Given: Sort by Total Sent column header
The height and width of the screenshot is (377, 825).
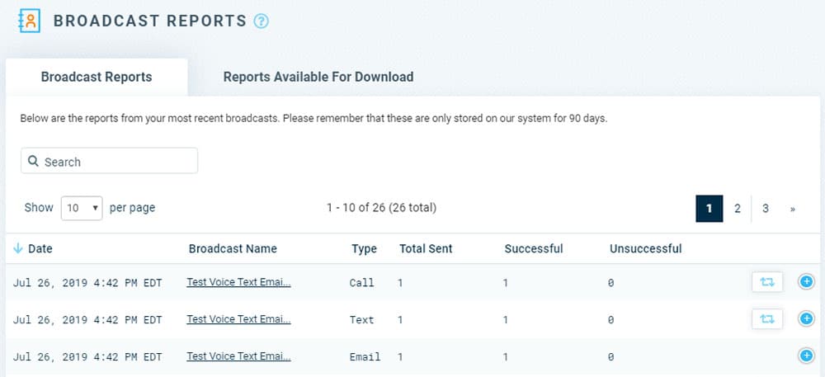Looking at the screenshot, I should [426, 248].
